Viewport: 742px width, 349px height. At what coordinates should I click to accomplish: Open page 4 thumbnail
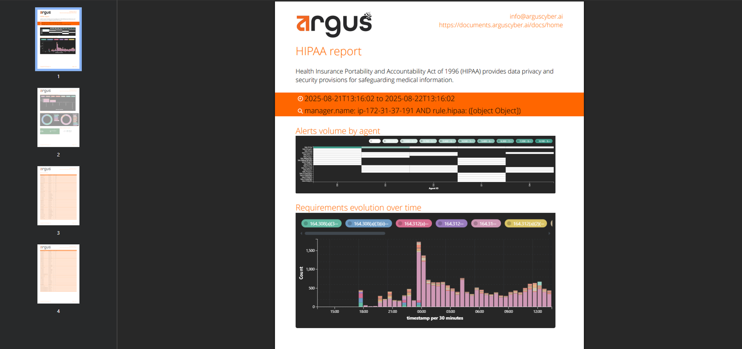(58, 274)
